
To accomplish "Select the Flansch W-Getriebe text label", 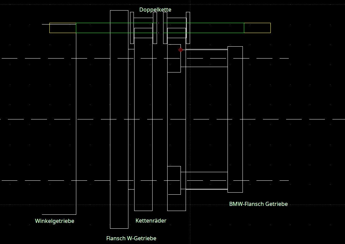I will (131, 238).
